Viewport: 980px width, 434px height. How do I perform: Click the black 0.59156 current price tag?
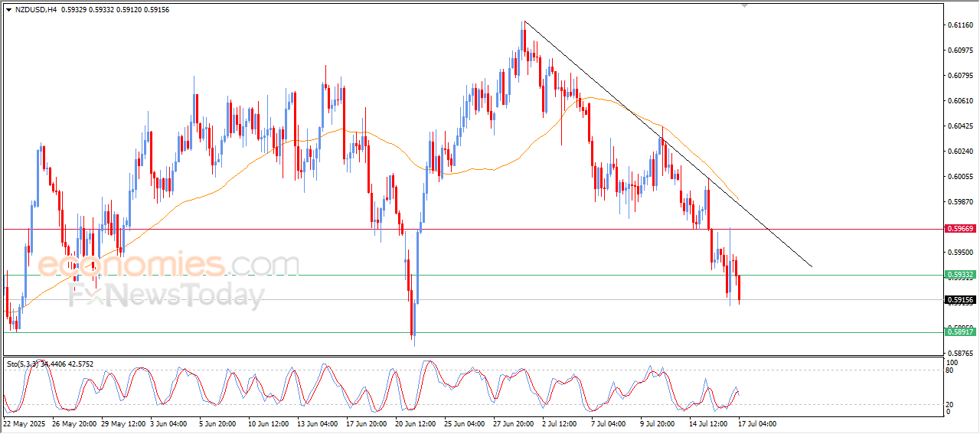(960, 300)
